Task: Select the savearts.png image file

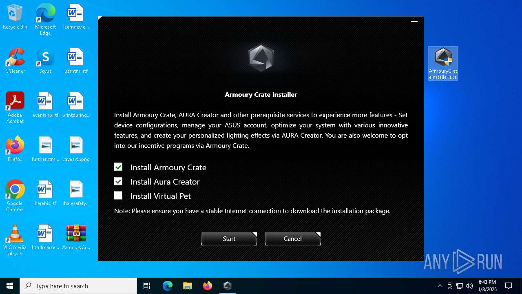Action: pos(76,149)
